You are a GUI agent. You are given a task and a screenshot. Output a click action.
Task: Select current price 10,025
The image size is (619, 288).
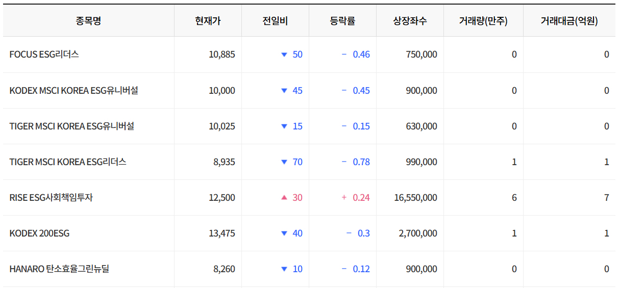[222, 126]
